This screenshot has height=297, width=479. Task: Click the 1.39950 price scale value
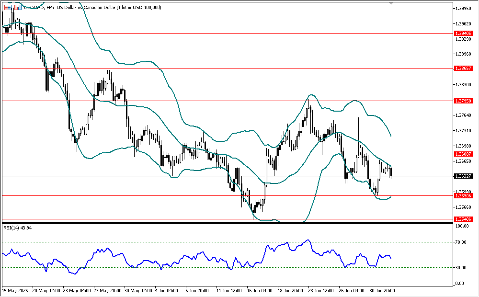point(463,8)
